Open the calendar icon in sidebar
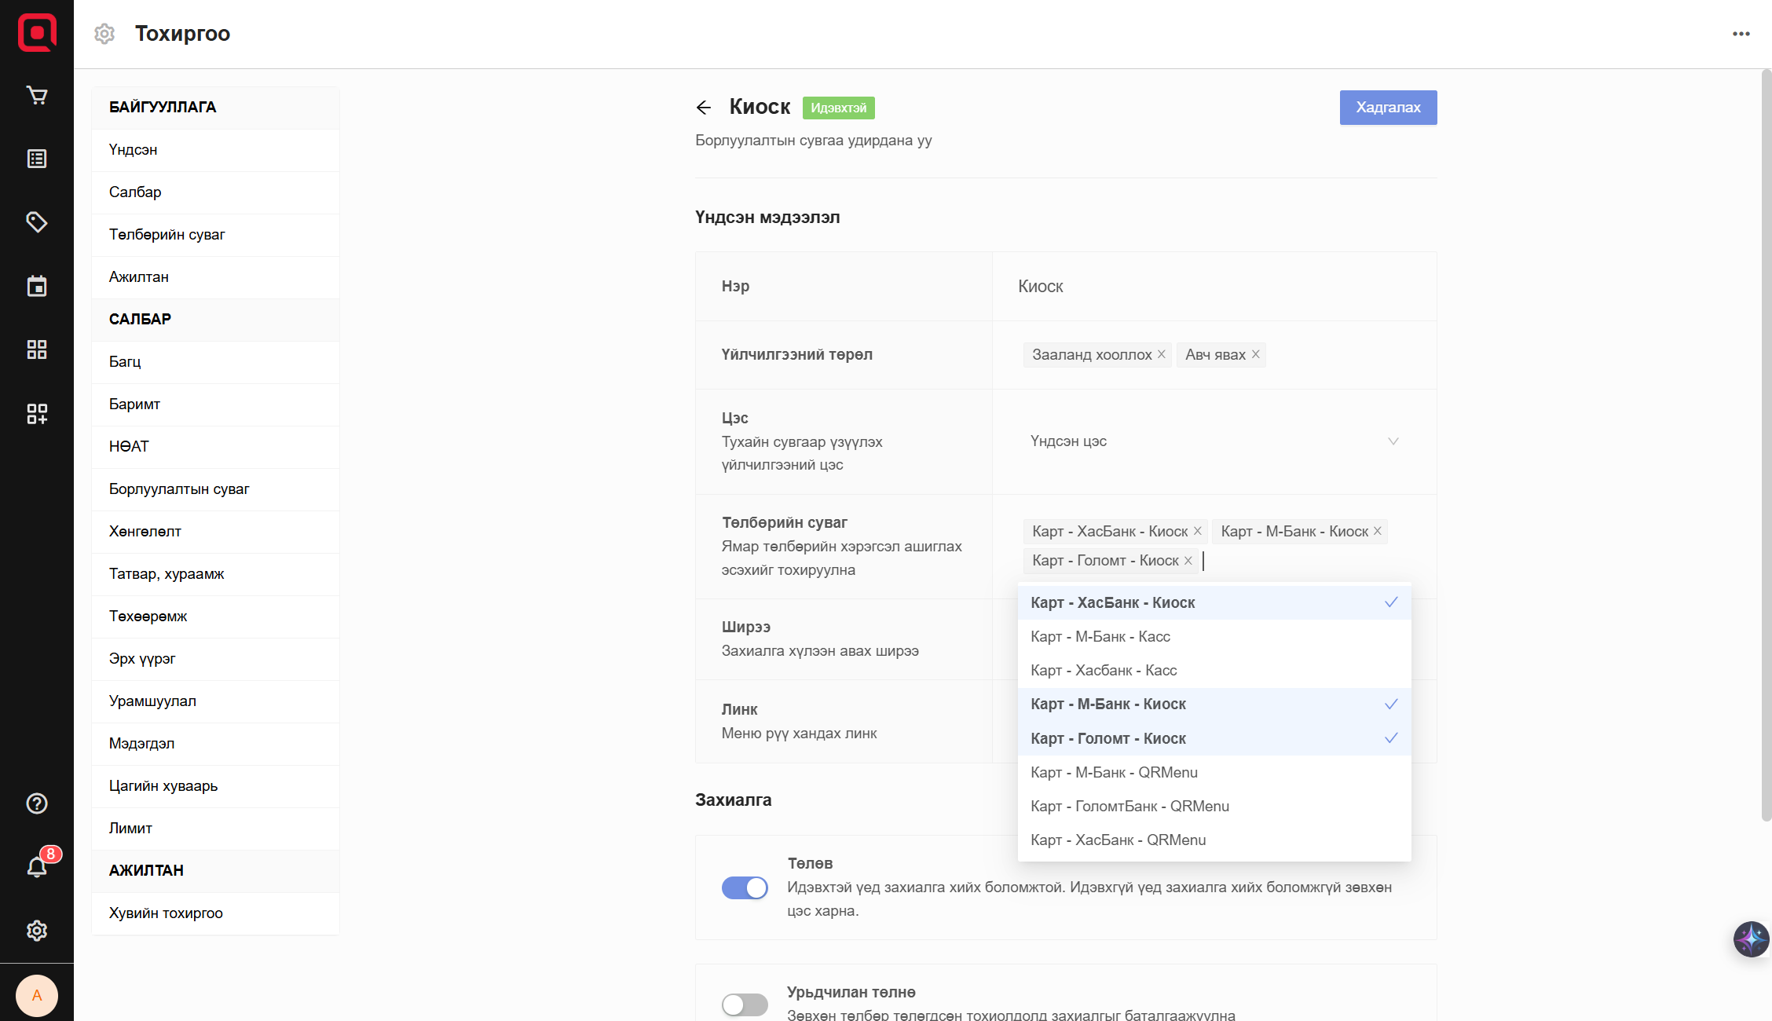 point(37,286)
